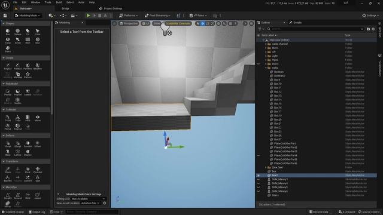Open the Edit menu
The width and height of the screenshot is (383, 215).
click(x=24, y=2)
